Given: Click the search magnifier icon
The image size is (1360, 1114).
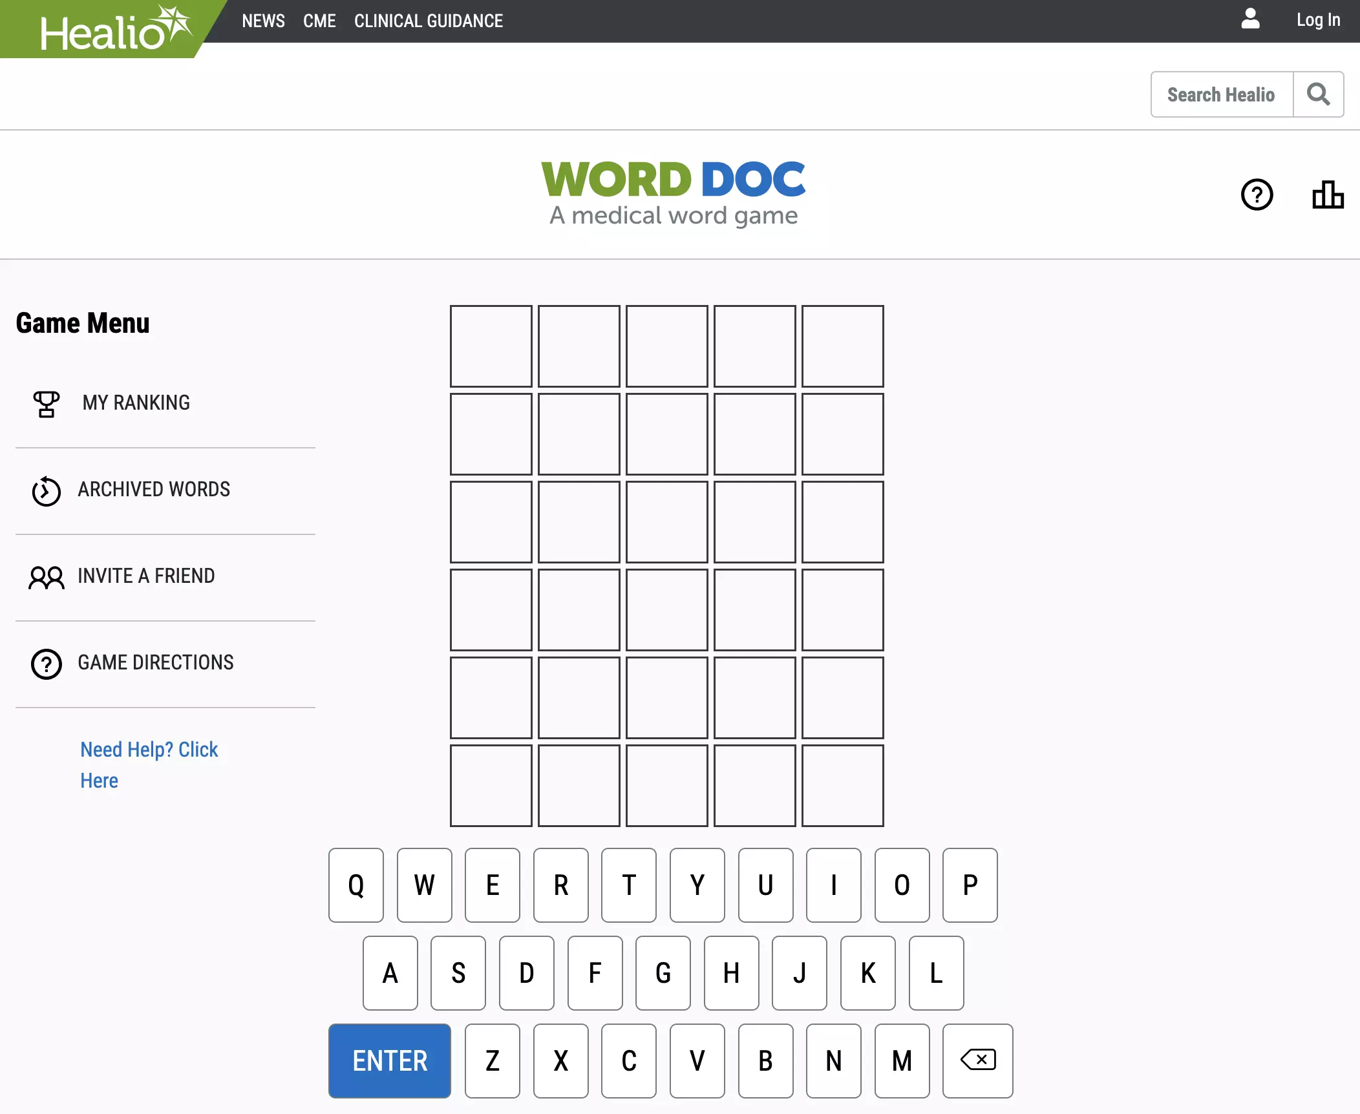Looking at the screenshot, I should [x=1318, y=94].
